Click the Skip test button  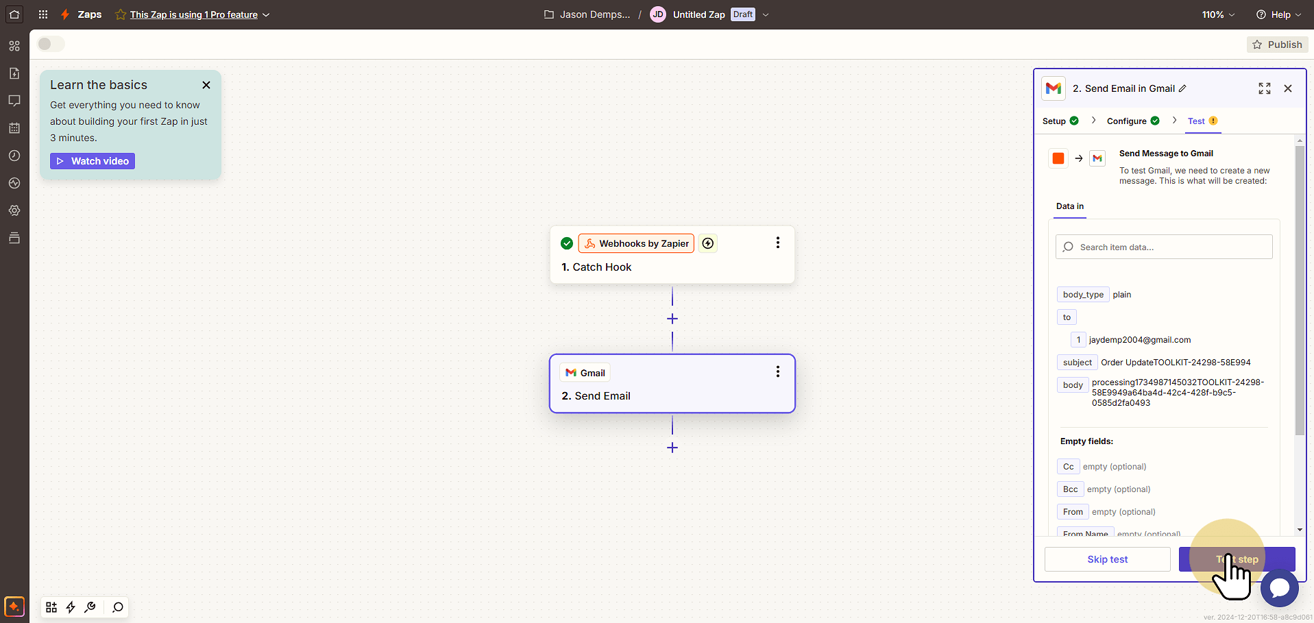(x=1108, y=559)
